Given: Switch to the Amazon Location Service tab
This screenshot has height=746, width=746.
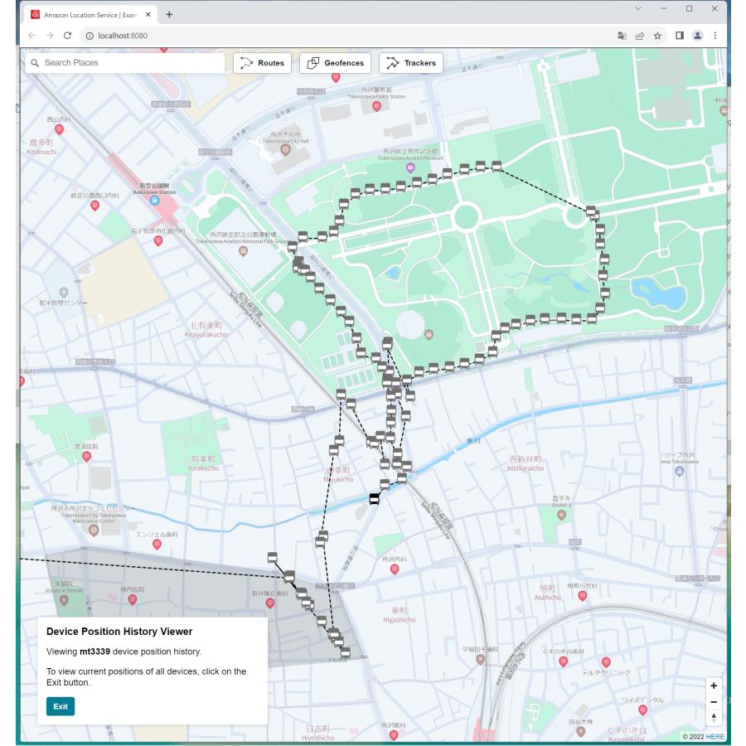Looking at the screenshot, I should (x=91, y=14).
